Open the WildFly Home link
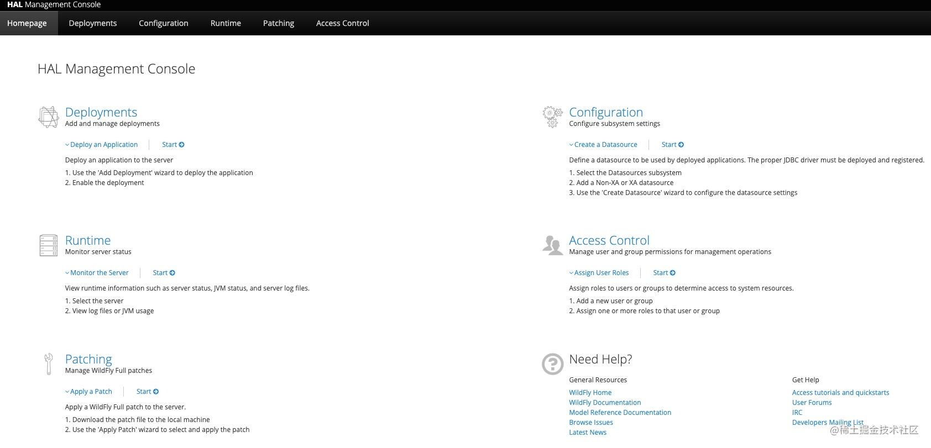The height and width of the screenshot is (448, 931). coord(590,393)
